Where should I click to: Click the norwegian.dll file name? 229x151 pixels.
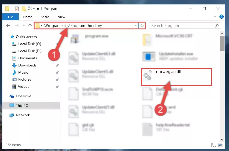[x=168, y=72]
